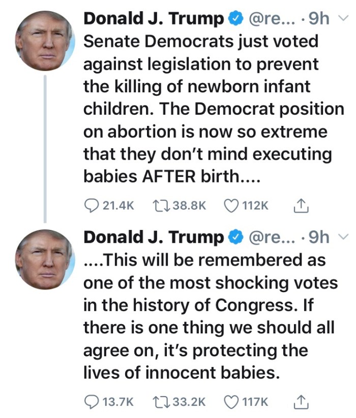
Task: Select Donald J. Trump name on second tweet
Action: [x=153, y=237]
